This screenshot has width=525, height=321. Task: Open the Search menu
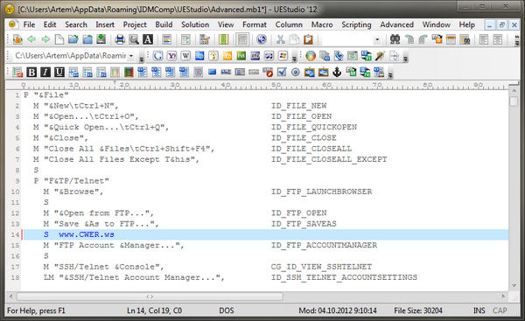76,24
